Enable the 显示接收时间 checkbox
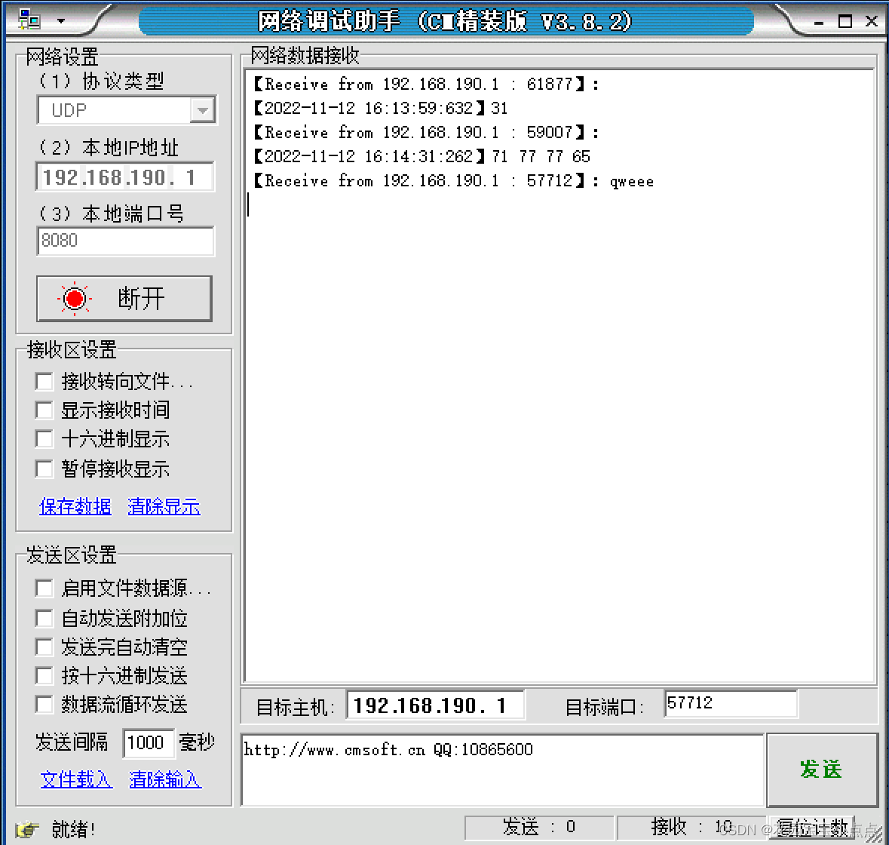The height and width of the screenshot is (845, 889). (44, 410)
